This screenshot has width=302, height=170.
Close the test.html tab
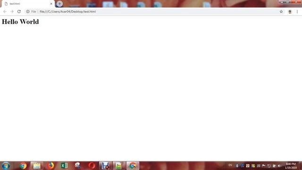[51, 4]
